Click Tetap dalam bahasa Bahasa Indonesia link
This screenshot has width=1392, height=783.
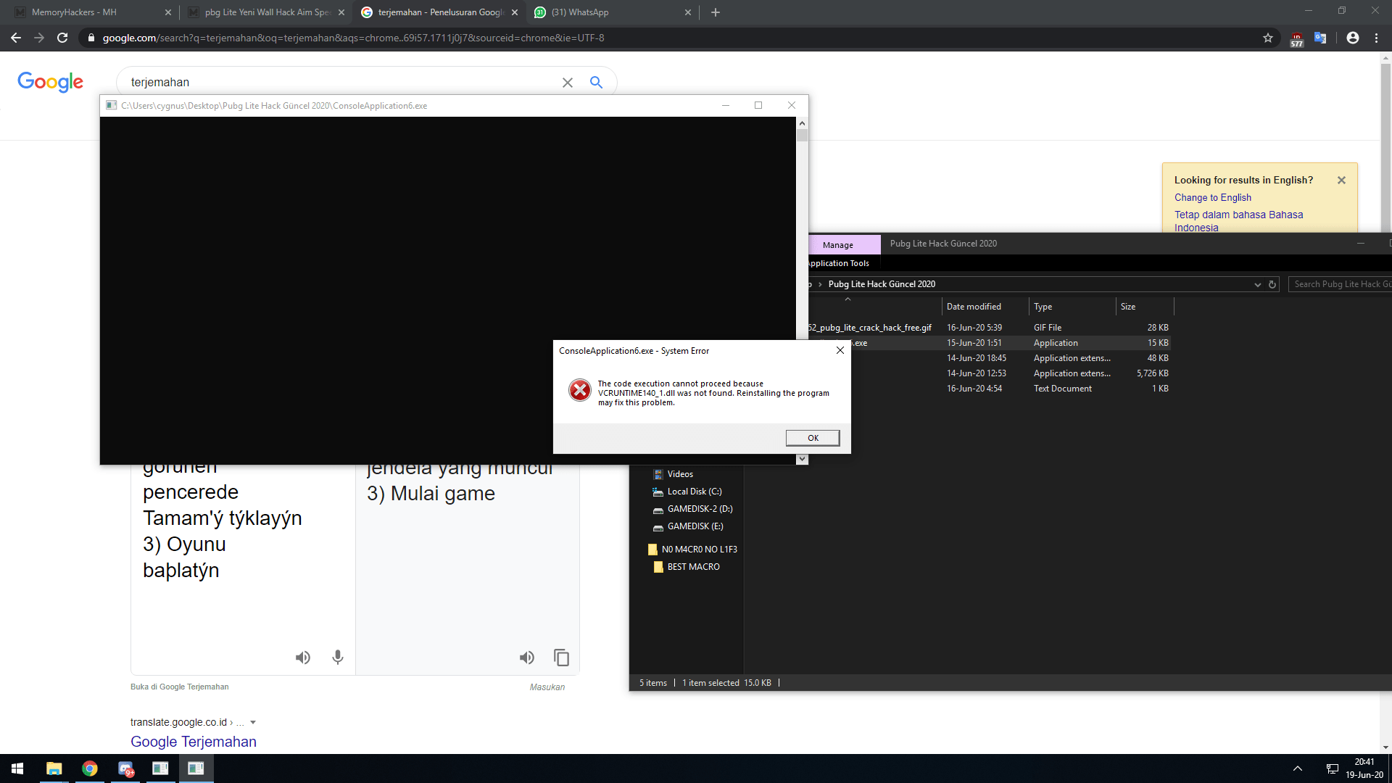(1238, 221)
